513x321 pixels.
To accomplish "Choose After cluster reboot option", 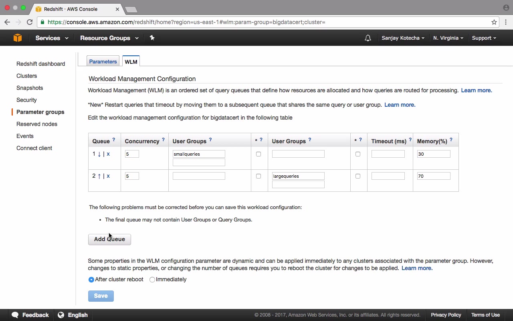I will [x=91, y=280].
